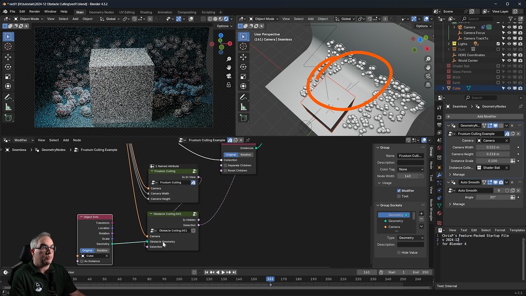
Task: Enable the Brick collection checkbox
Action: click(498, 77)
